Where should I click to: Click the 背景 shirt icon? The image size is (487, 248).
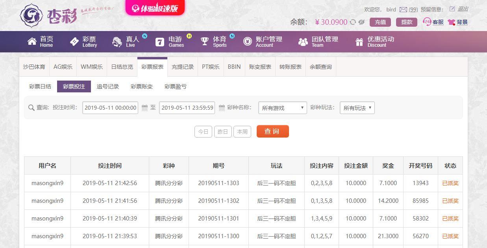click(452, 22)
